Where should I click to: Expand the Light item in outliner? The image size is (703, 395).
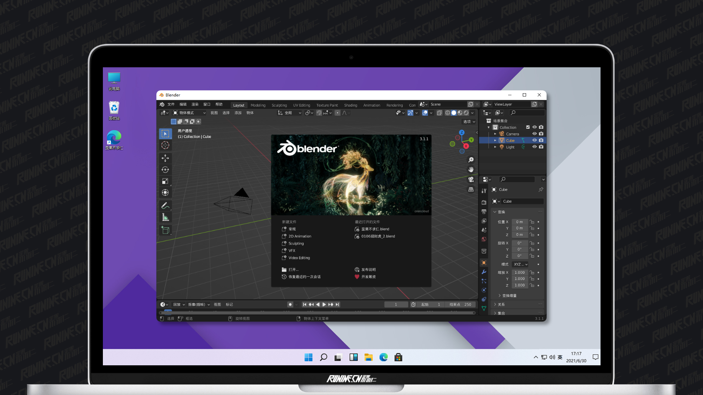[495, 147]
